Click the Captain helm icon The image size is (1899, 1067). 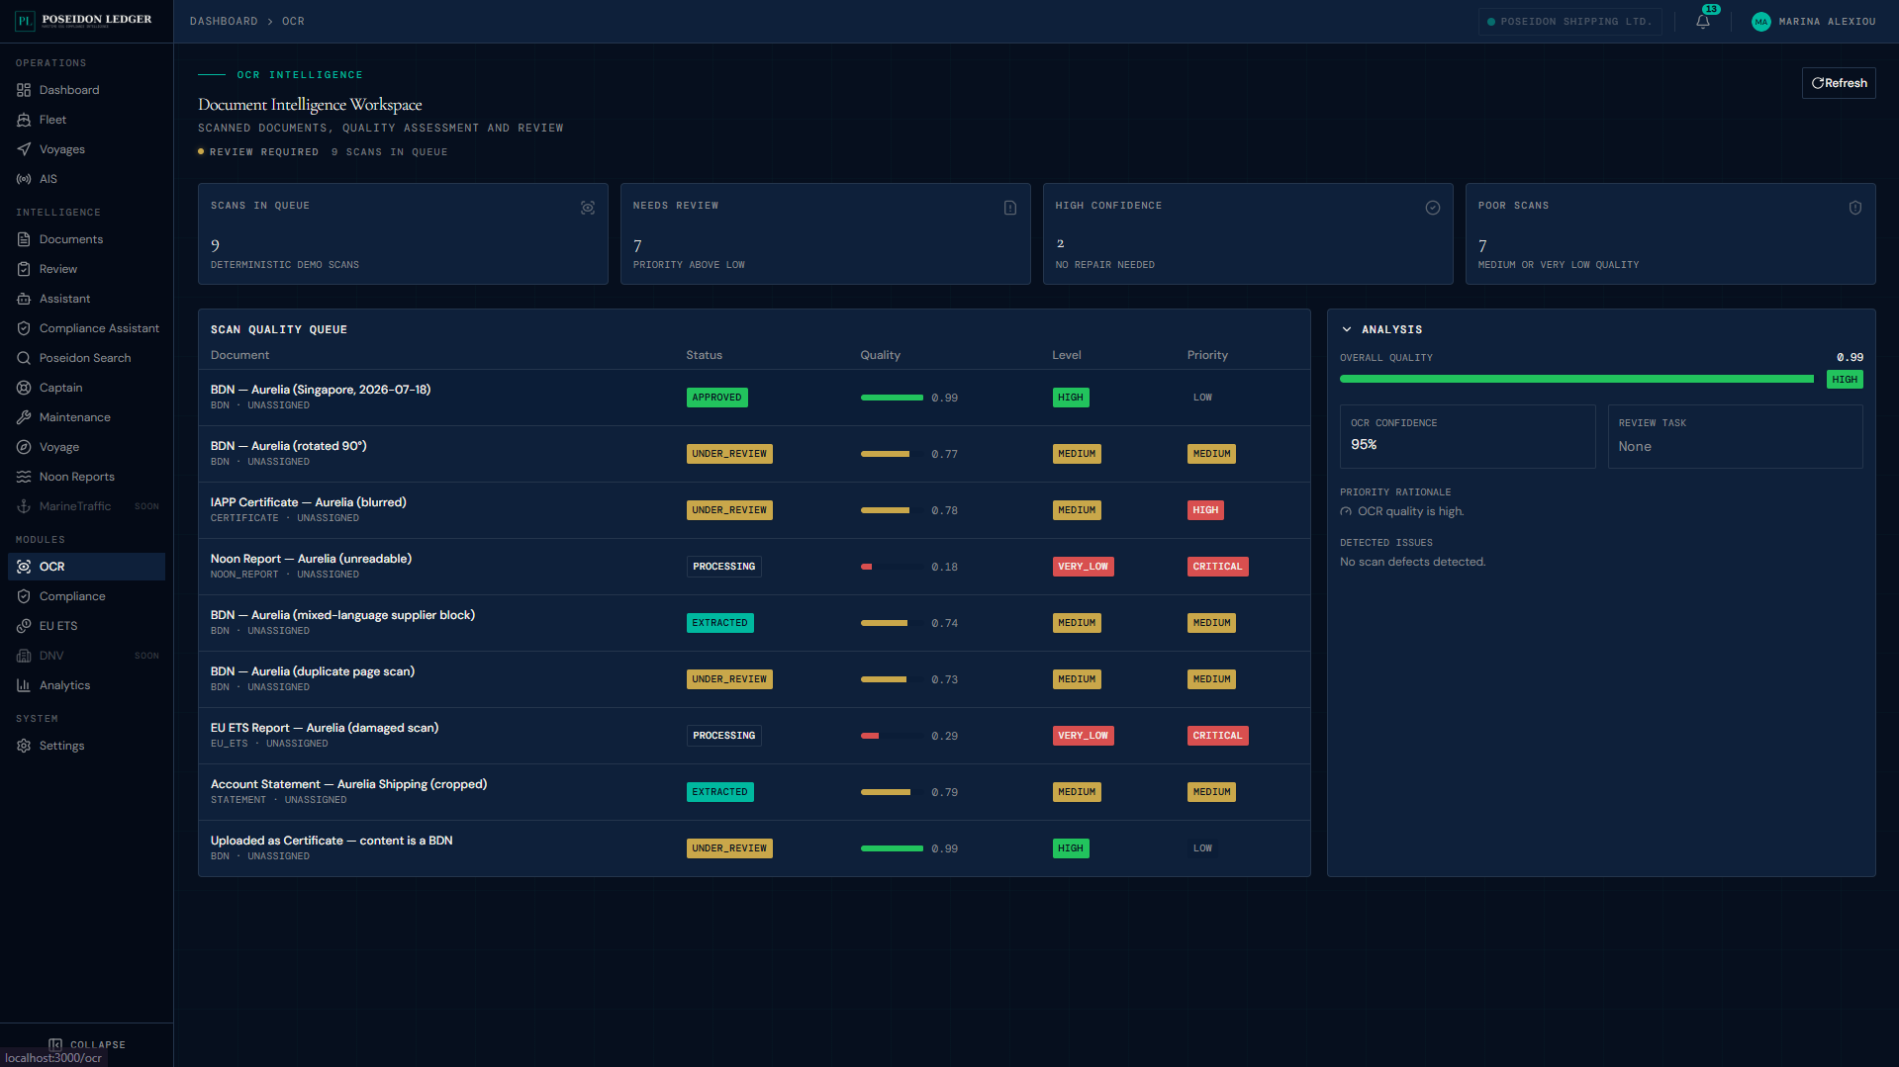tap(24, 388)
